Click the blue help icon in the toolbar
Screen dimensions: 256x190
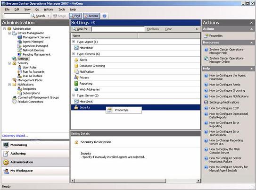[x=105, y=16]
